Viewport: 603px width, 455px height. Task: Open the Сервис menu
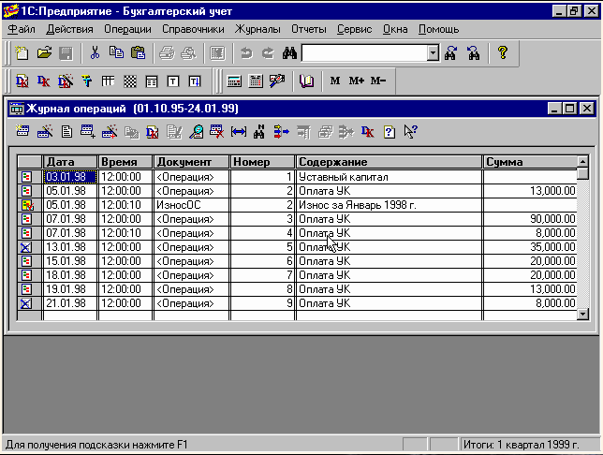coord(354,29)
